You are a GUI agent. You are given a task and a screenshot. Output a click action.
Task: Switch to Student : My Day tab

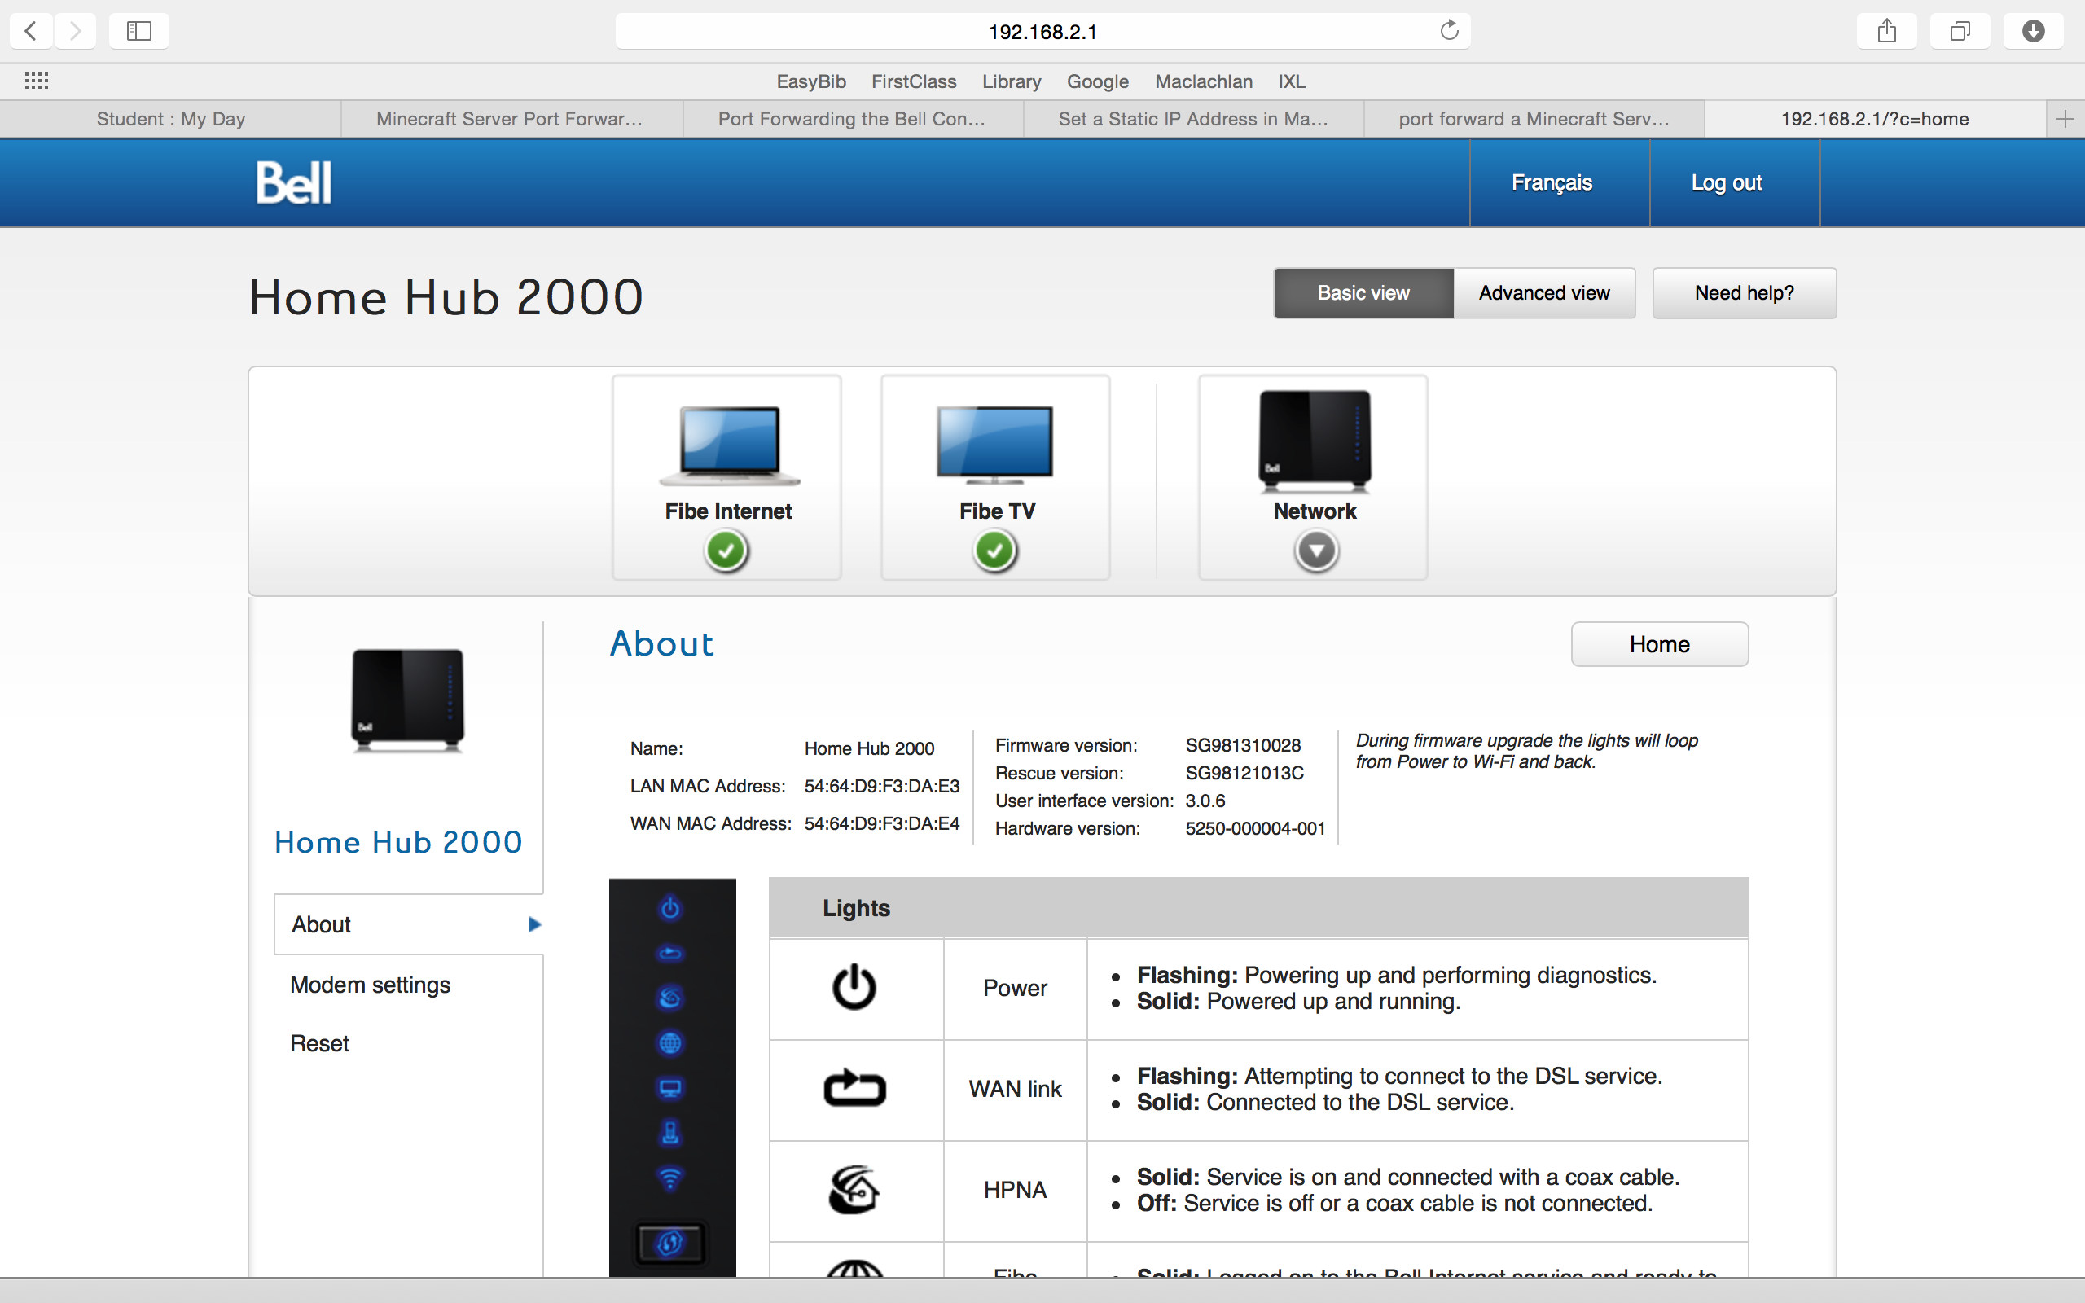170,119
